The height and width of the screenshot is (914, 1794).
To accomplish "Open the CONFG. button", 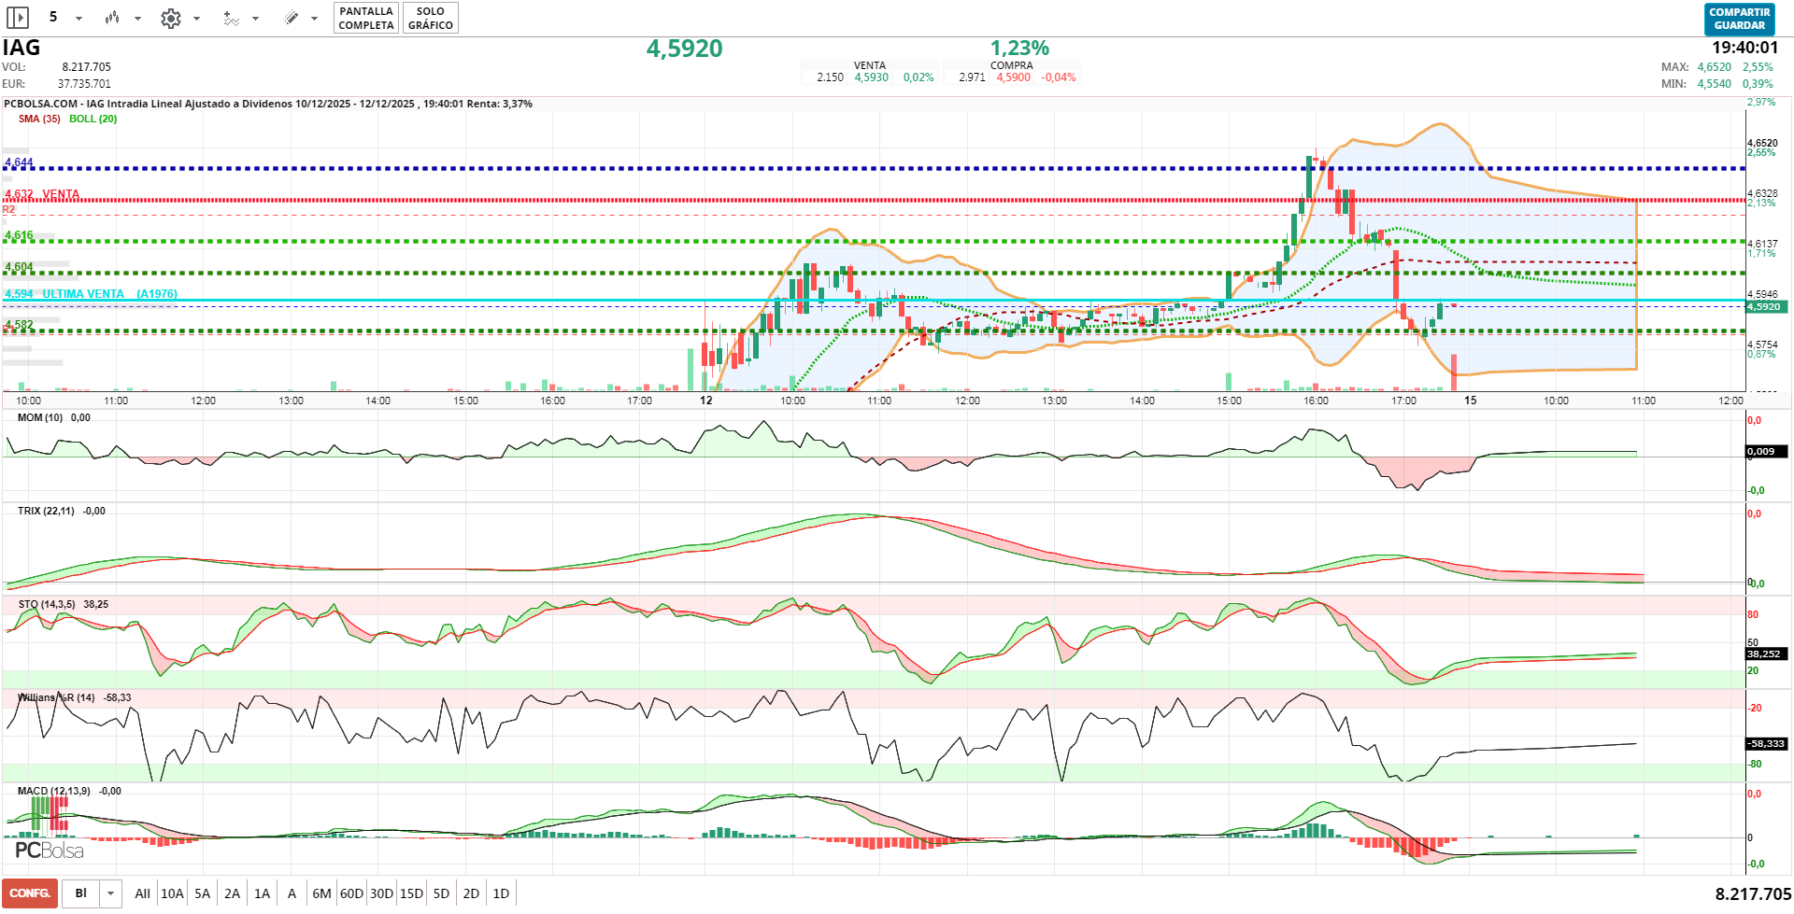I will tap(30, 893).
